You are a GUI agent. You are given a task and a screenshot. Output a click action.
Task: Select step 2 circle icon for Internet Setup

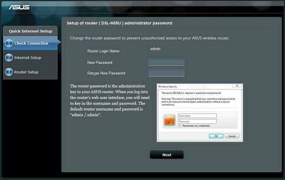[x=9, y=58]
